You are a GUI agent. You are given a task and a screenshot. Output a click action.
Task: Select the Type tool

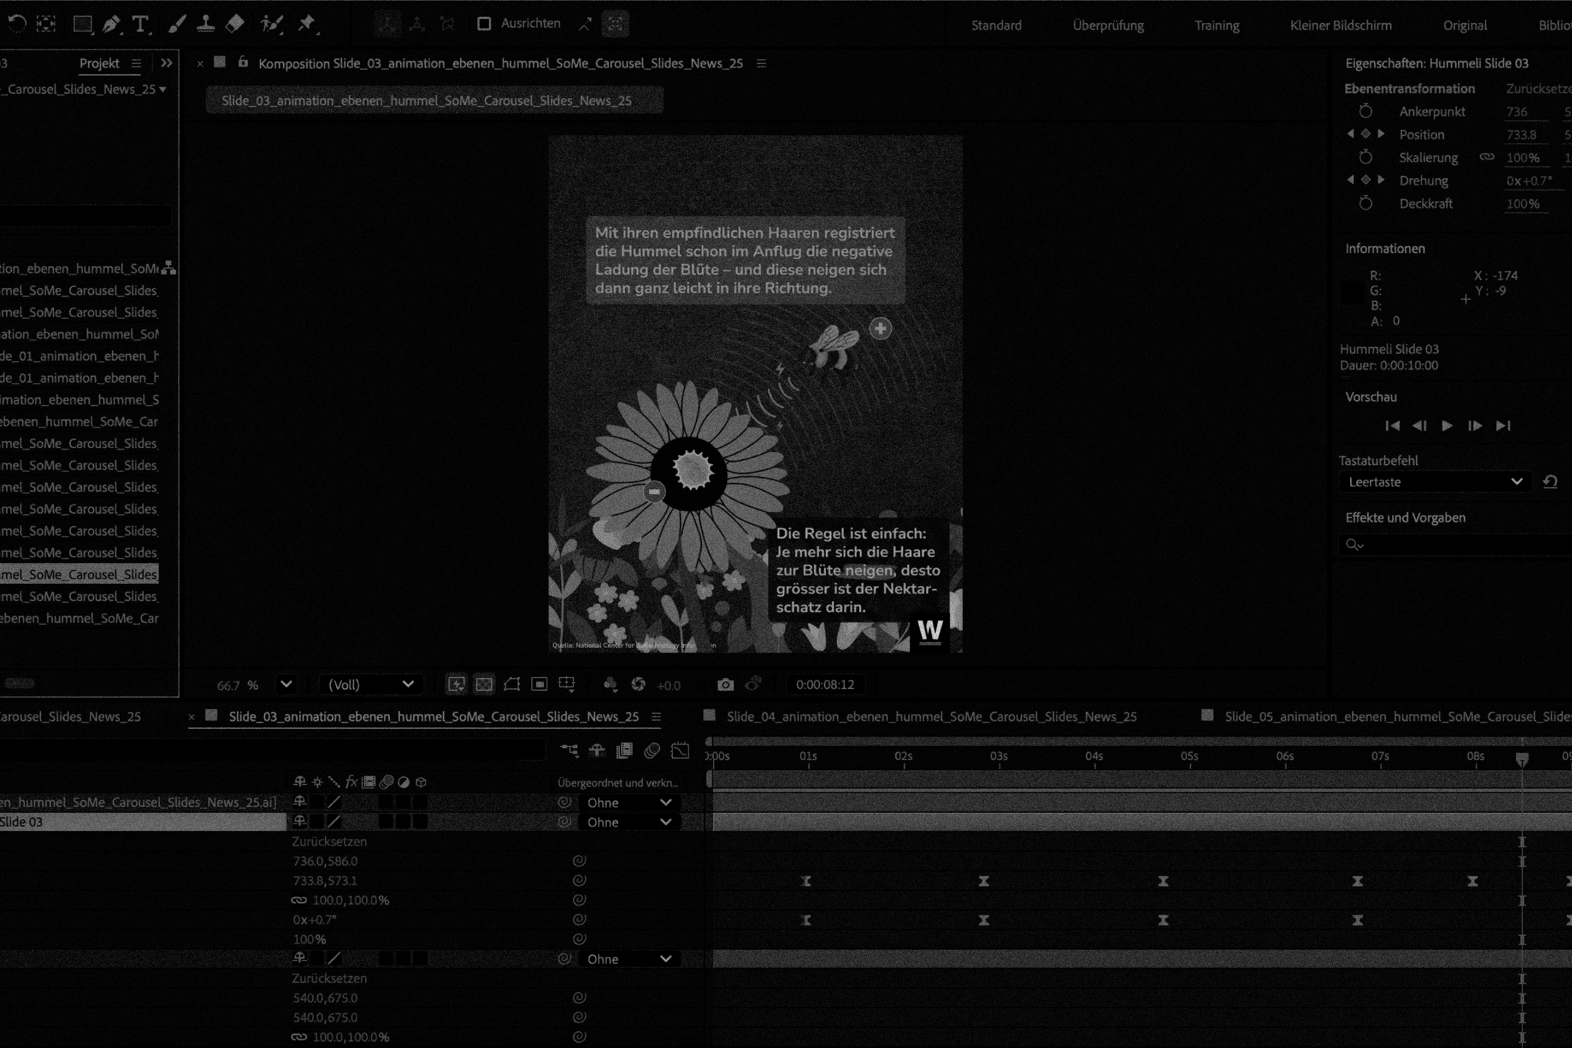point(140,25)
